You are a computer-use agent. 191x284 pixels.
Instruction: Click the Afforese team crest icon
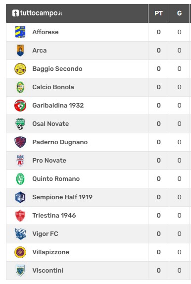(x=20, y=32)
